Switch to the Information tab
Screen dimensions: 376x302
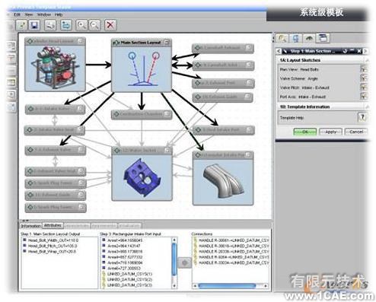click(x=30, y=226)
